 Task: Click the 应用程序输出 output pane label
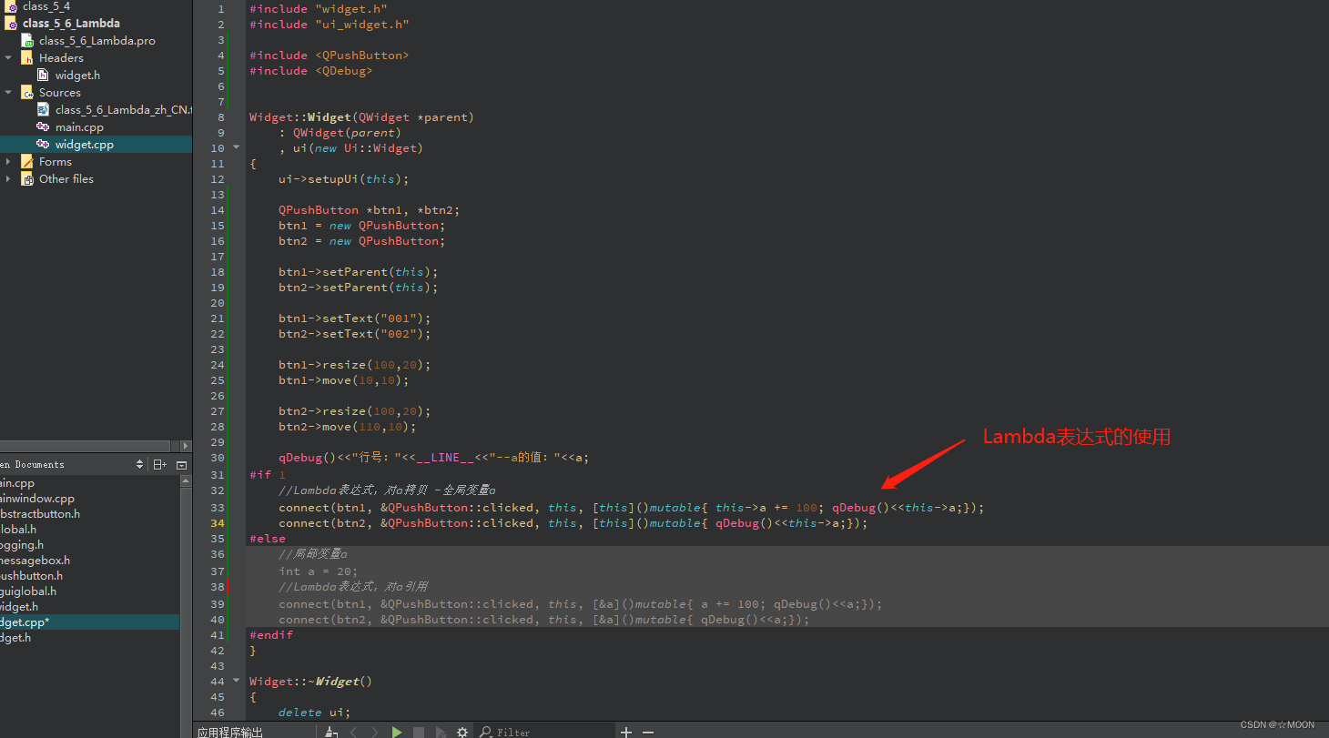coord(230,732)
